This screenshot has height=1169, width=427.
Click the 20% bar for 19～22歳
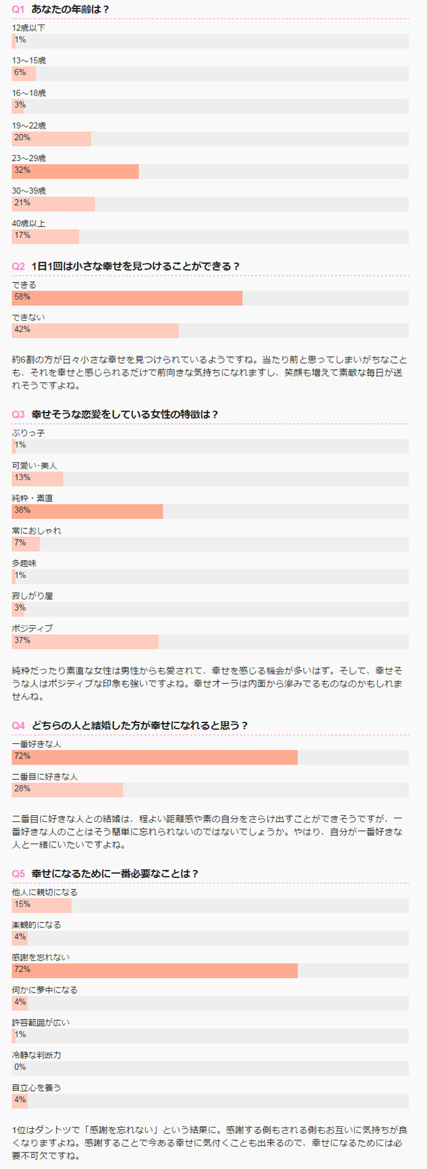(51, 138)
